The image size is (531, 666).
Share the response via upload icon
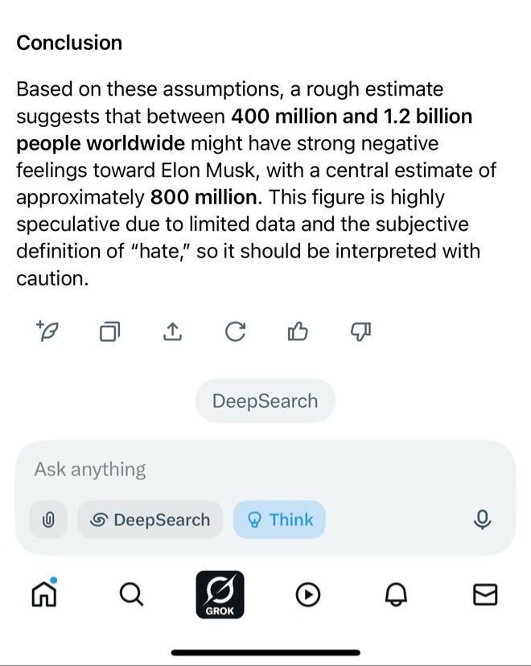pyautogui.click(x=172, y=331)
